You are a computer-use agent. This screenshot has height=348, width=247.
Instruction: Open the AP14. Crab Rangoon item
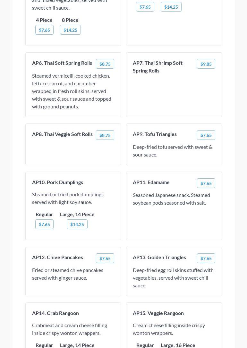55,313
